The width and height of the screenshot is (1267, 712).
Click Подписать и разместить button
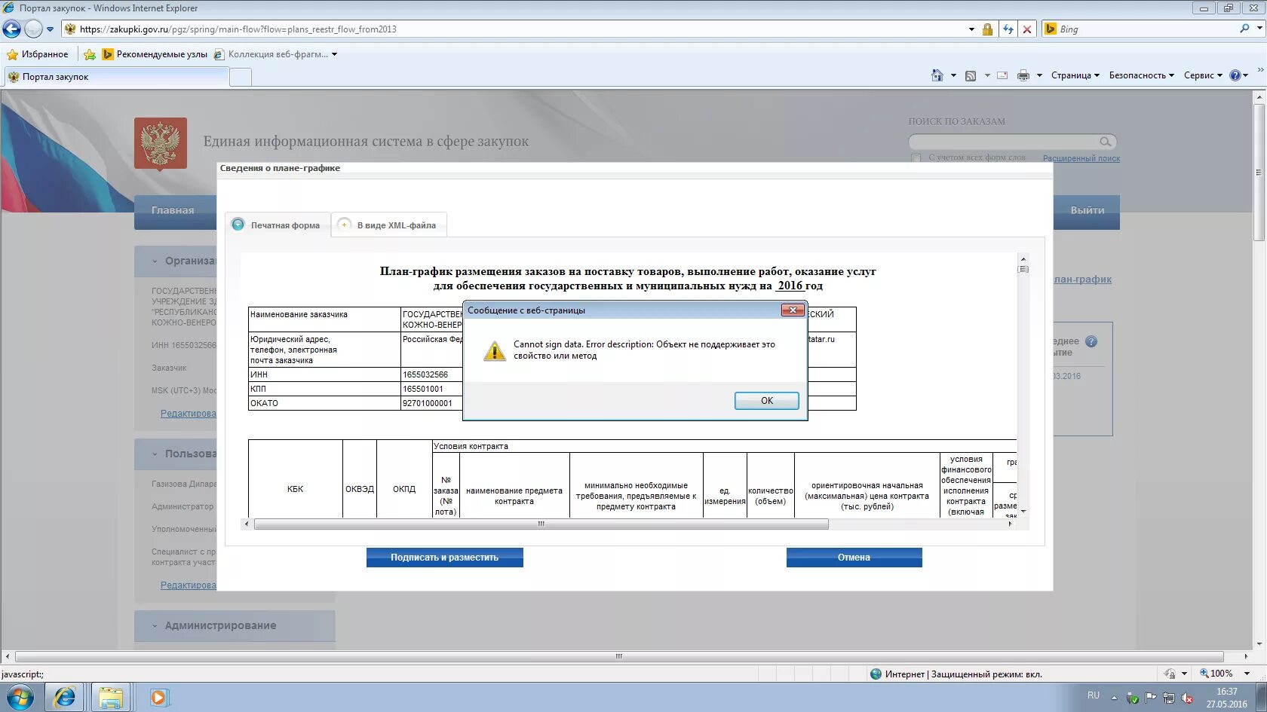point(444,558)
